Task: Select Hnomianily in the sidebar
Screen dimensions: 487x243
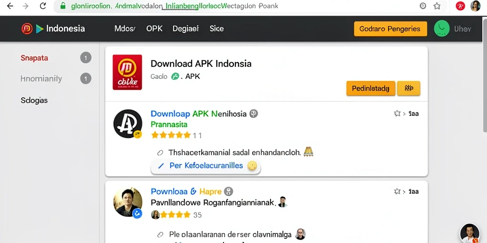Action: [x=41, y=79]
